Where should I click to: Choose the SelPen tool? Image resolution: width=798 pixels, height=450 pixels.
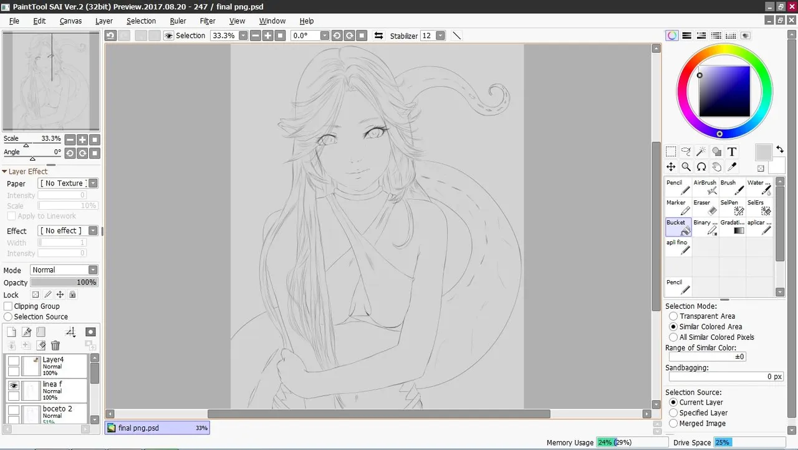coord(732,207)
